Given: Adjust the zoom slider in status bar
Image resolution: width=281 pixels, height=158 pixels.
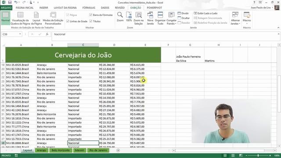Looking at the screenshot, I should (258, 155).
